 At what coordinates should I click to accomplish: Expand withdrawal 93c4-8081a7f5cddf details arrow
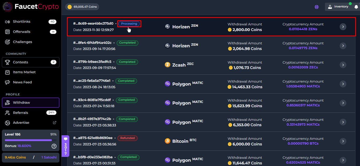click(x=343, y=103)
